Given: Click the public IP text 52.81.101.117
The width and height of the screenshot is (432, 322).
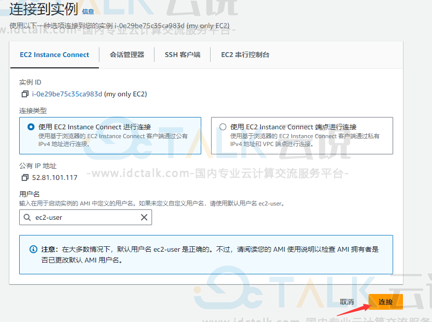Looking at the screenshot, I should coord(55,177).
